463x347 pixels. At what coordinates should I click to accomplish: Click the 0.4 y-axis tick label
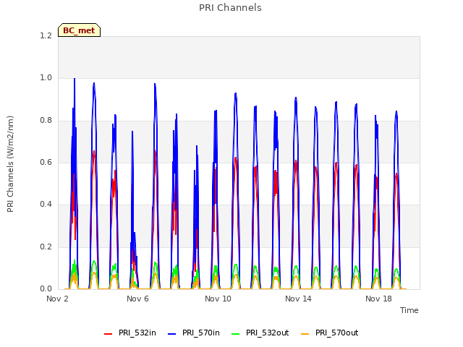click(x=46, y=205)
